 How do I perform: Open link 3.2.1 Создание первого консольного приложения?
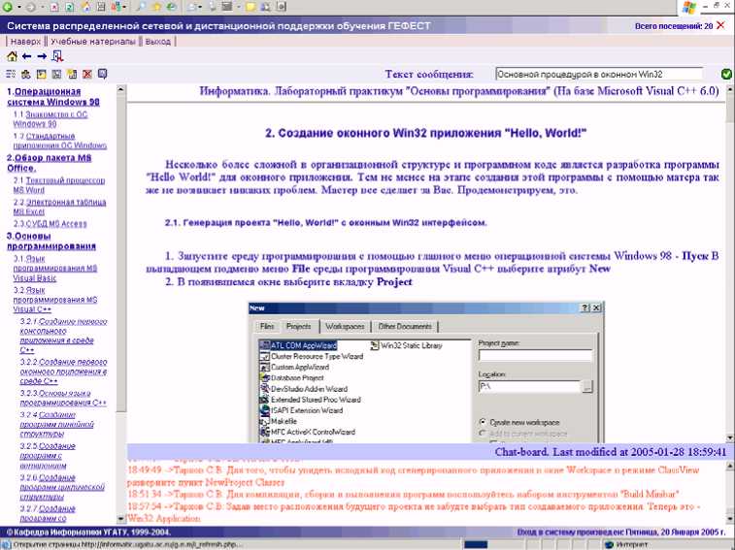coord(63,336)
